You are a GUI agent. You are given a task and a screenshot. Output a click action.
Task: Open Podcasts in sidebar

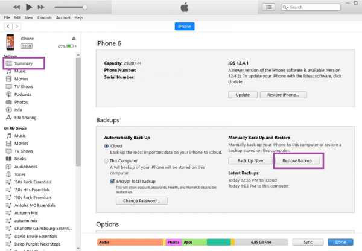[x=23, y=95]
